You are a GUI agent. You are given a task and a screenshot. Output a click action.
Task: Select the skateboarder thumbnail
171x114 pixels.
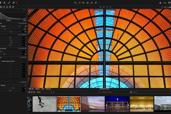[44, 104]
